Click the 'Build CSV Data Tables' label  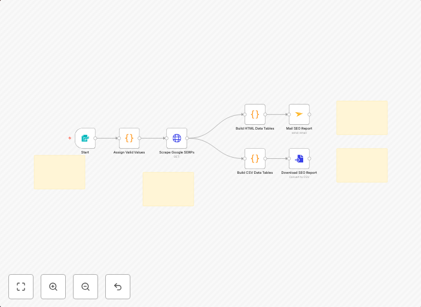point(255,173)
